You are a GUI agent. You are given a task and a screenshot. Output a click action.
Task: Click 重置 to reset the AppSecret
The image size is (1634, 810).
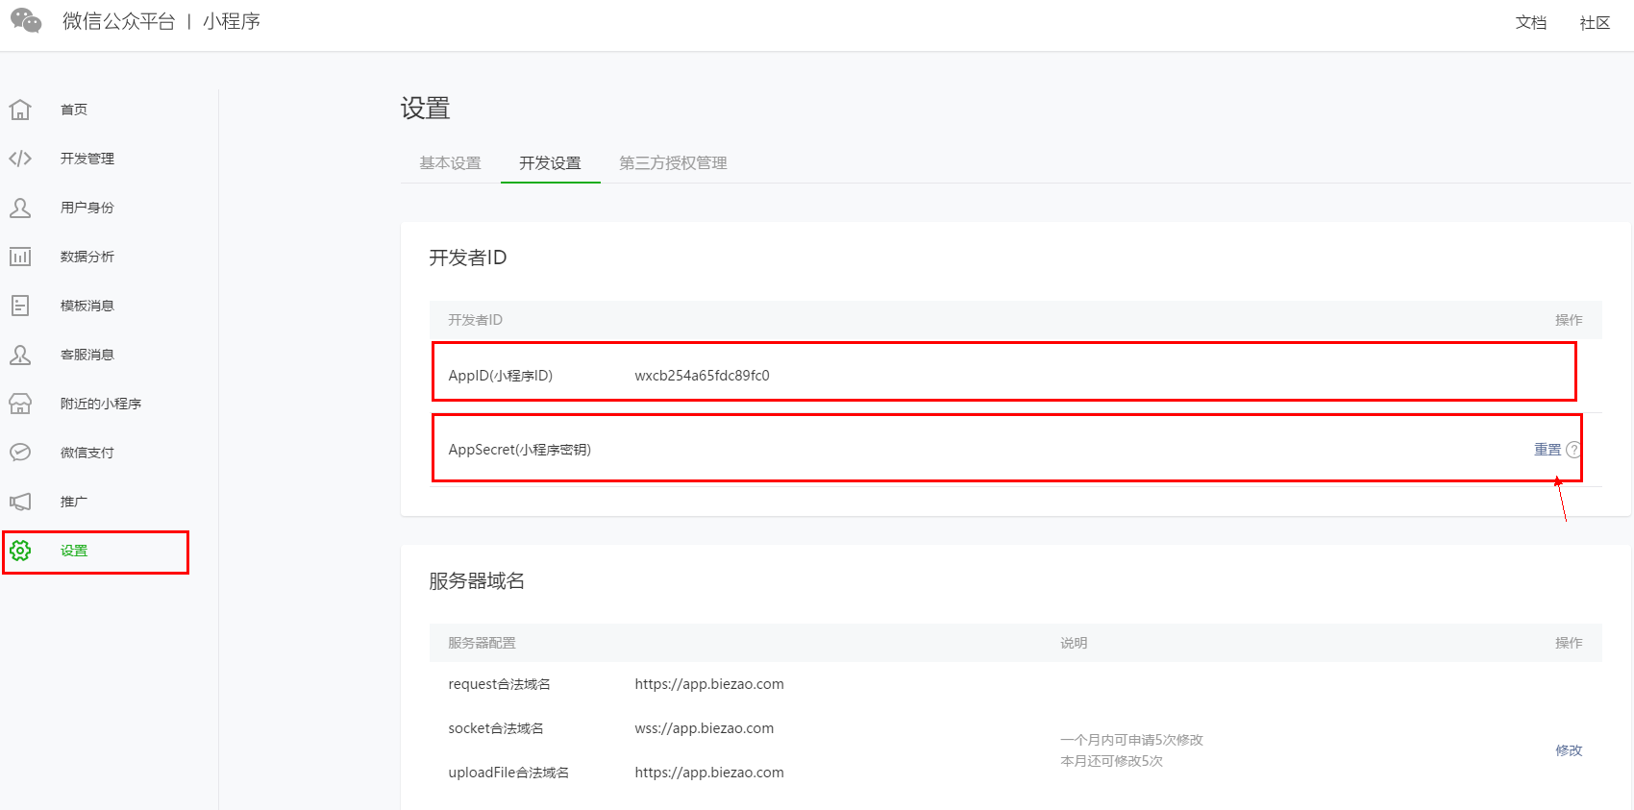pyautogui.click(x=1547, y=450)
